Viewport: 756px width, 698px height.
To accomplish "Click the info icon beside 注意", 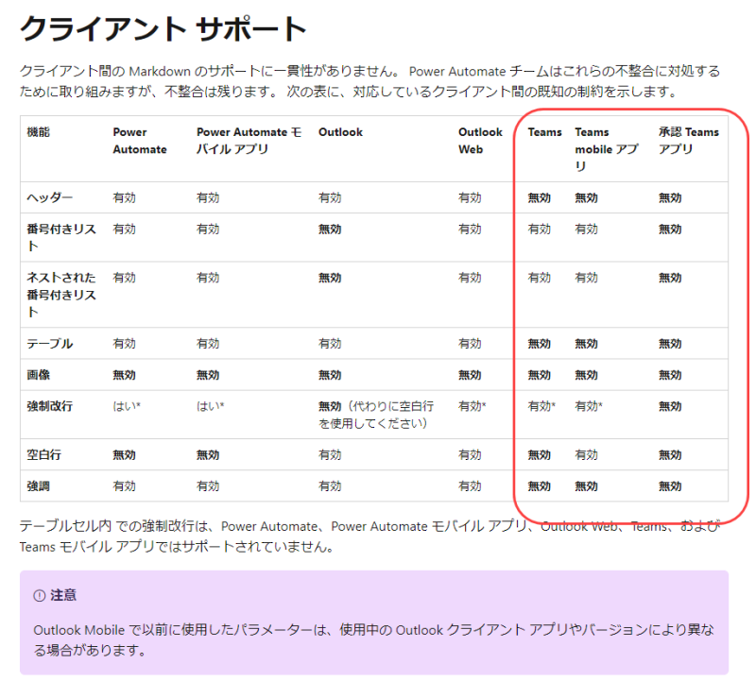I will 39,596.
